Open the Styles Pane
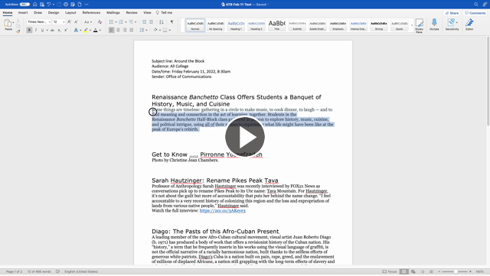Viewport: 490px width, 276px height. tap(419, 25)
